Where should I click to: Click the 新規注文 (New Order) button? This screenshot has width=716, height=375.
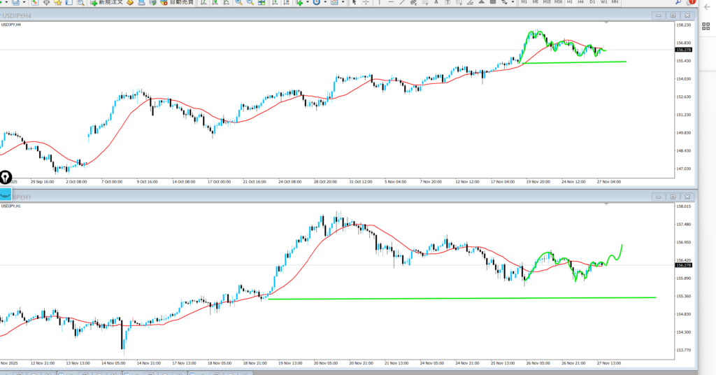pos(106,3)
